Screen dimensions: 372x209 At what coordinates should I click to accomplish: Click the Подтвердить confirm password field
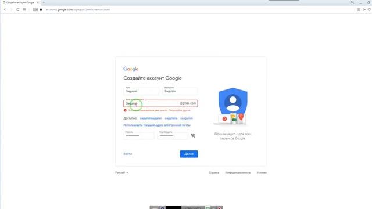point(173,135)
